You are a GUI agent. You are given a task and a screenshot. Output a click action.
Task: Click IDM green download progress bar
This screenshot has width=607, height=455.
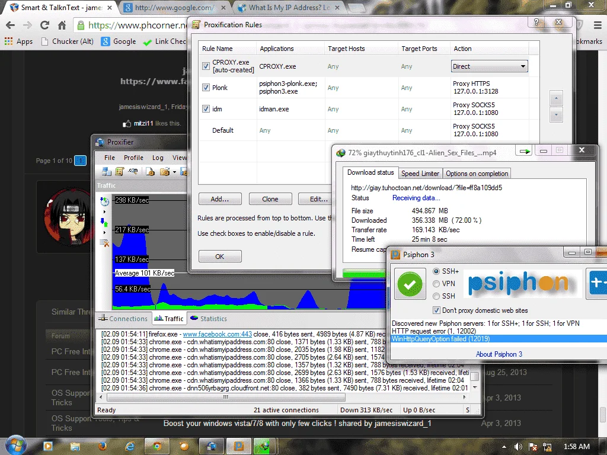364,274
